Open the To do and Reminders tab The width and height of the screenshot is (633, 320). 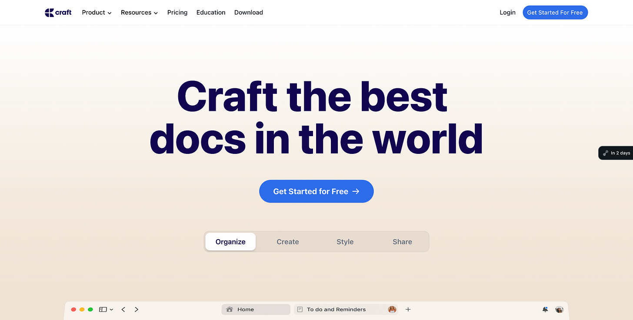346,310
